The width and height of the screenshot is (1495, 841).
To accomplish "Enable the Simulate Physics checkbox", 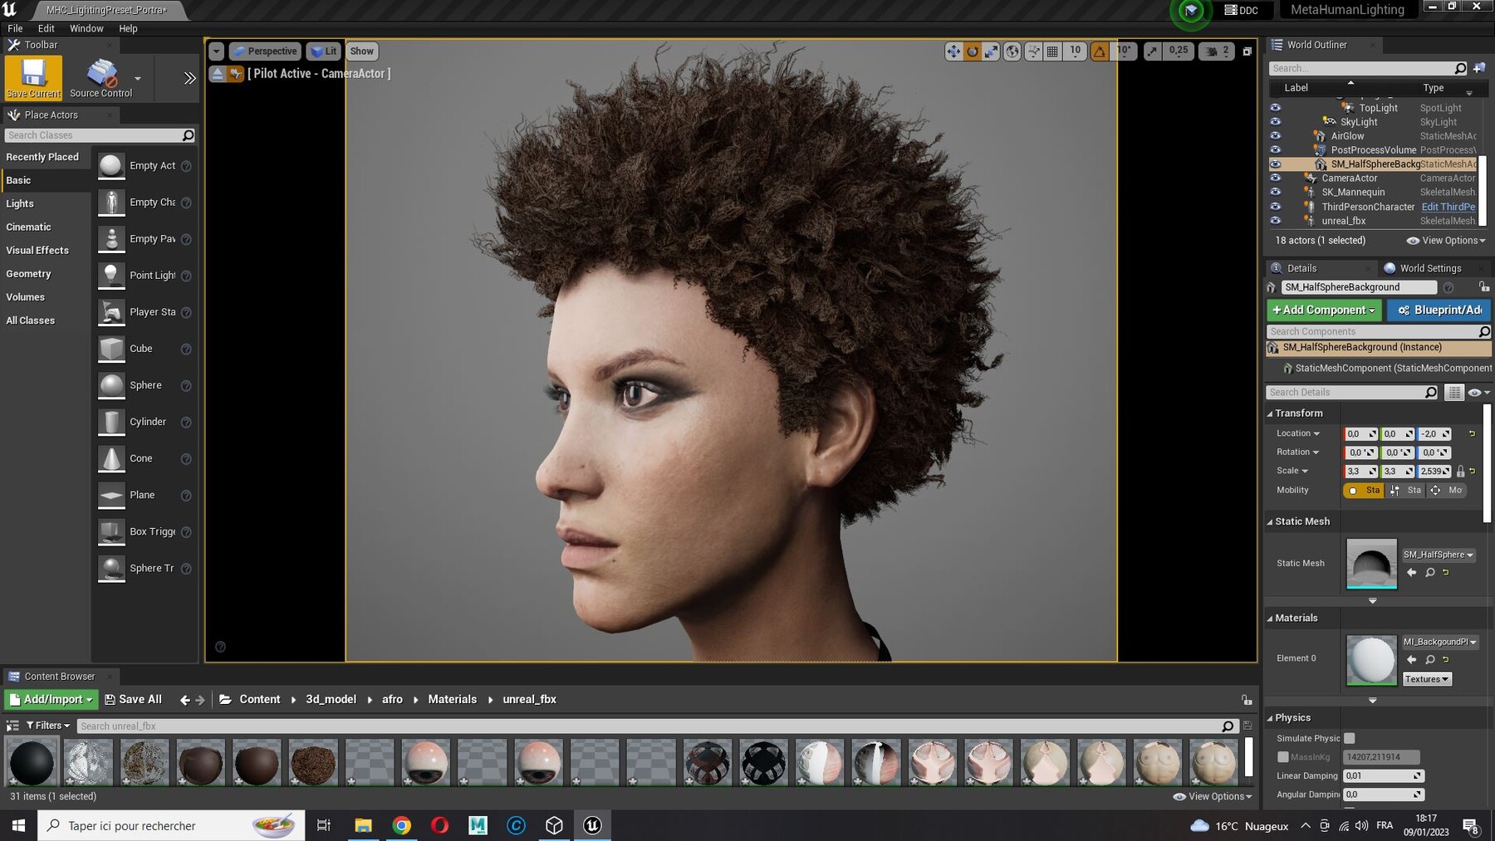I will coord(1350,738).
